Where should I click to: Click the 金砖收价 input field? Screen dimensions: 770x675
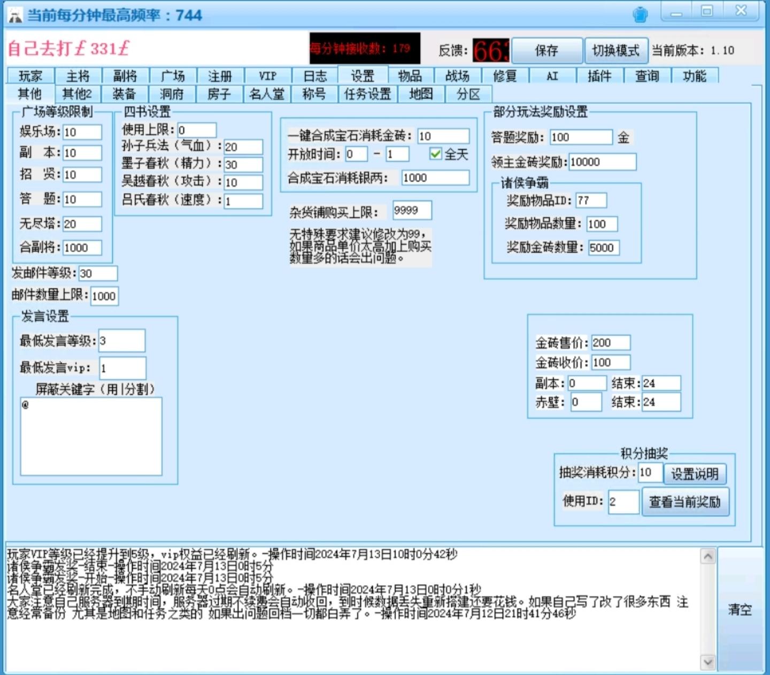pyautogui.click(x=611, y=362)
